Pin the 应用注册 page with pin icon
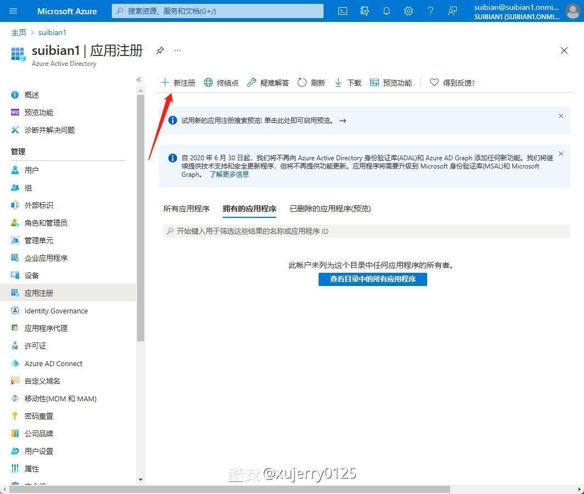This screenshot has height=494, width=584. [x=160, y=50]
